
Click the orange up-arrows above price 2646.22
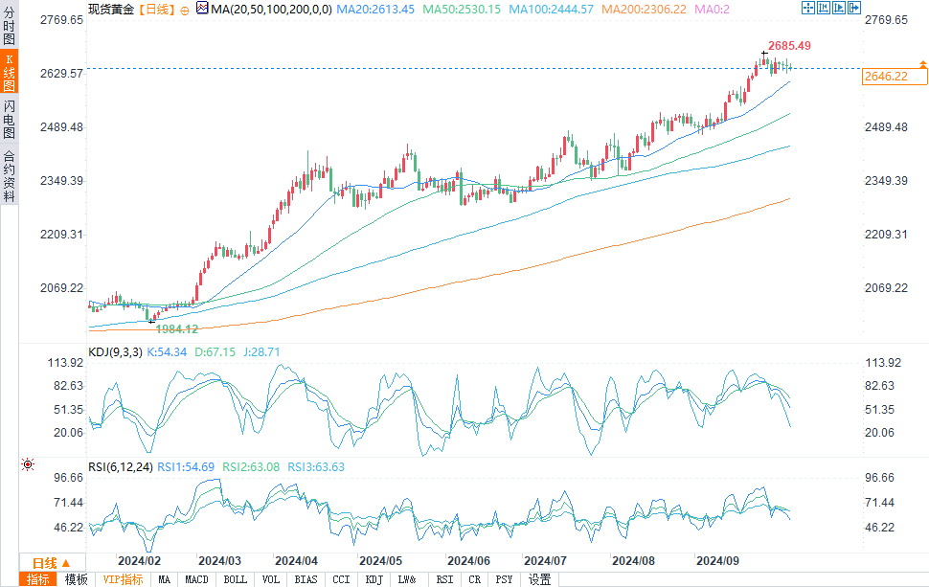click(x=922, y=64)
